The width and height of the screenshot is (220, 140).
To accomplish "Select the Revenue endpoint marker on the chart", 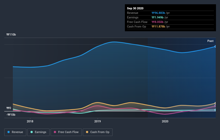I will pyautogui.click(x=215, y=46).
